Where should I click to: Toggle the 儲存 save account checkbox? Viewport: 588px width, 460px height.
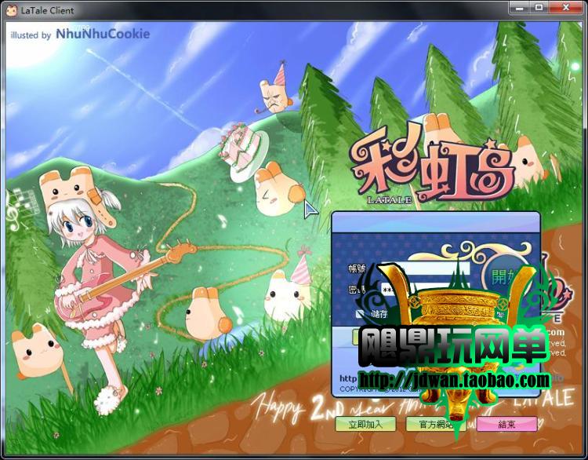361,313
